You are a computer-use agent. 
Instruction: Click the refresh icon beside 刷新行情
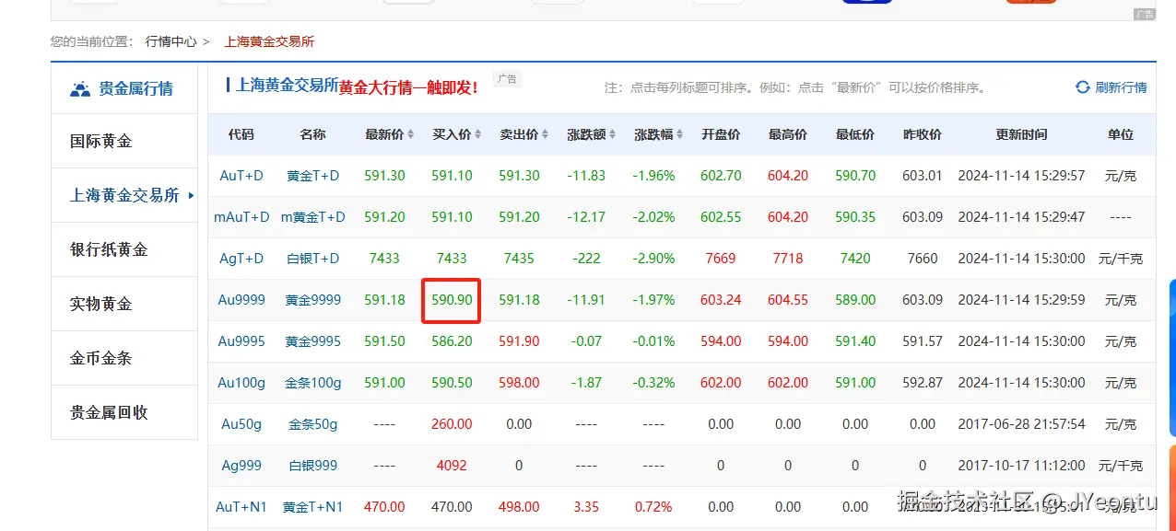click(x=1083, y=87)
